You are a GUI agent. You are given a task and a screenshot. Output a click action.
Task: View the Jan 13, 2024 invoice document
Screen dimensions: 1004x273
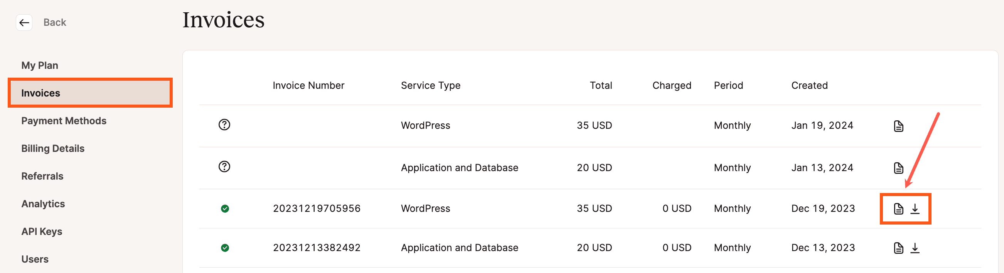[898, 168]
